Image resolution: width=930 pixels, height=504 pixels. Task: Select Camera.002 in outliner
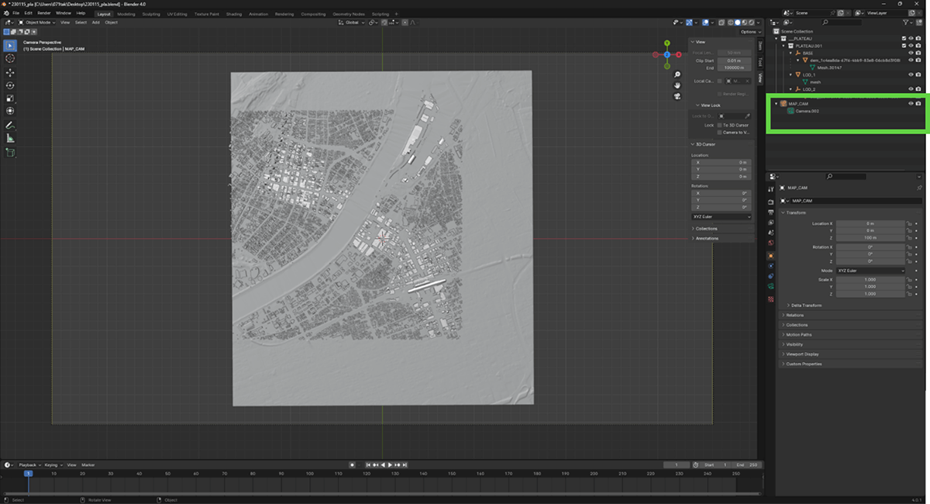click(808, 111)
